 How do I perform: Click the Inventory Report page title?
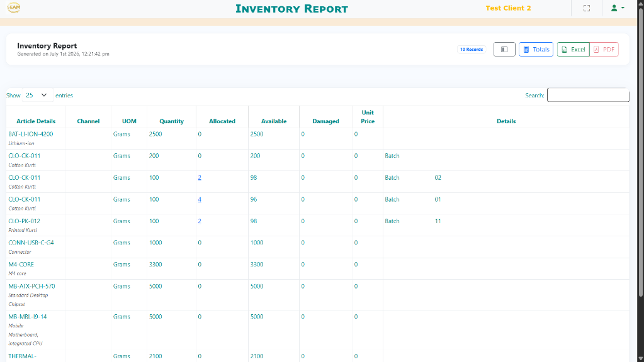291,8
